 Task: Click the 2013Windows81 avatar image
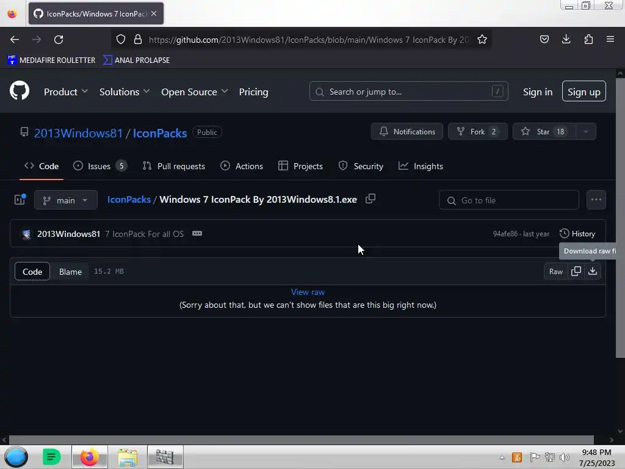27,234
